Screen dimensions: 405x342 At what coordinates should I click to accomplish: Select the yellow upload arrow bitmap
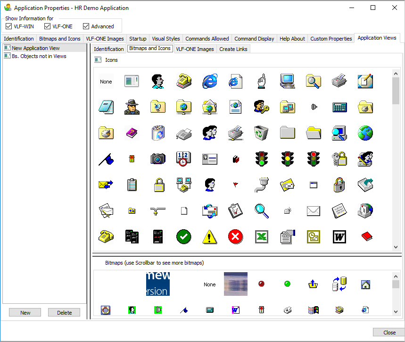click(x=313, y=284)
